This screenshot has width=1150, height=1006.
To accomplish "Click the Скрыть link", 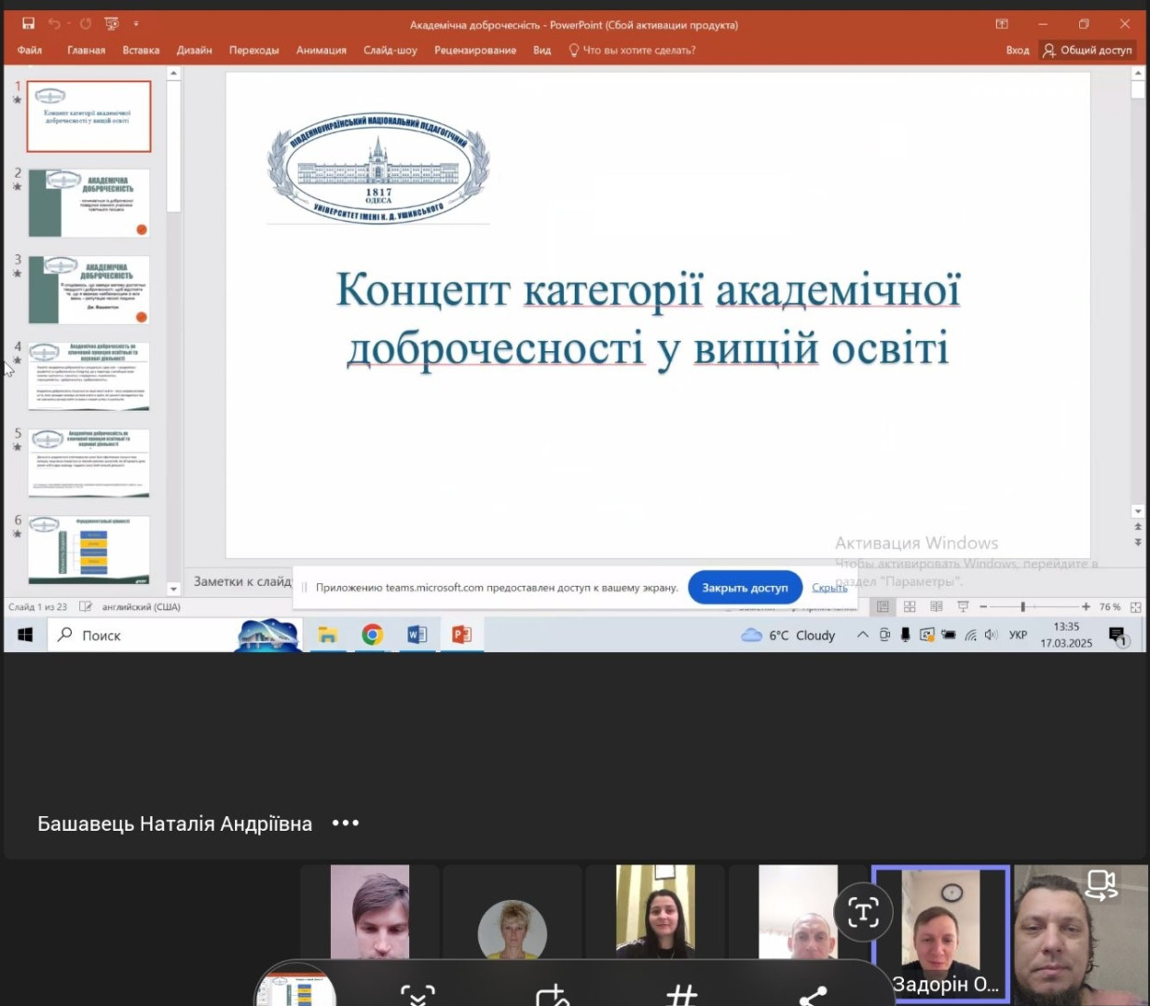I will 829,588.
